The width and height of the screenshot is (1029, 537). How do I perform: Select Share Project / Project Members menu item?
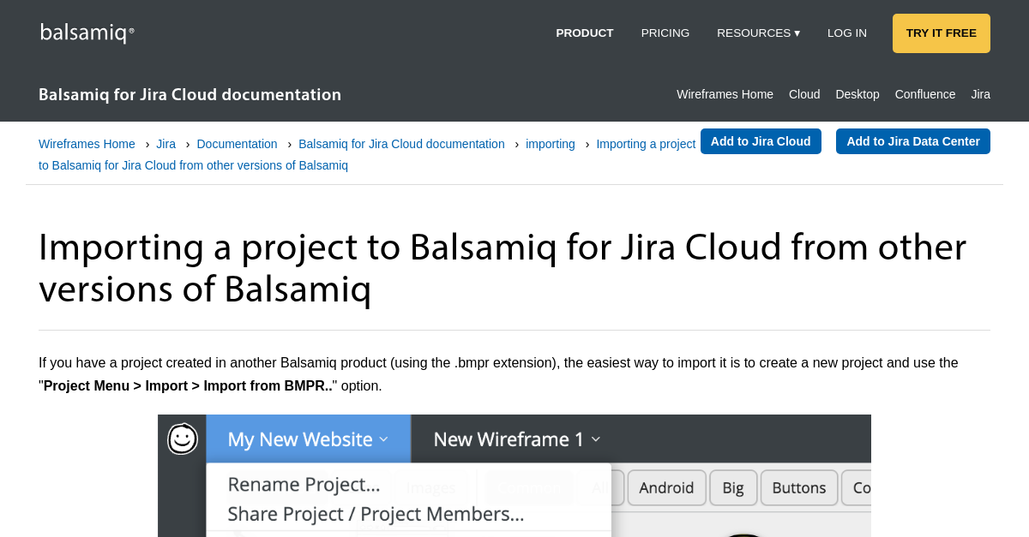(375, 514)
